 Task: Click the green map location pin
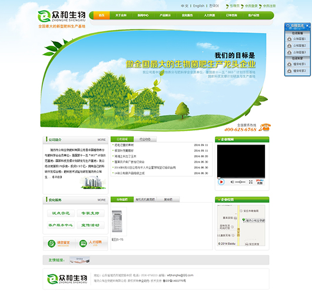tap(243, 220)
